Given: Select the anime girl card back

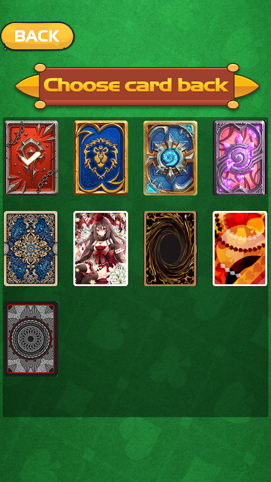Looking at the screenshot, I should [101, 248].
